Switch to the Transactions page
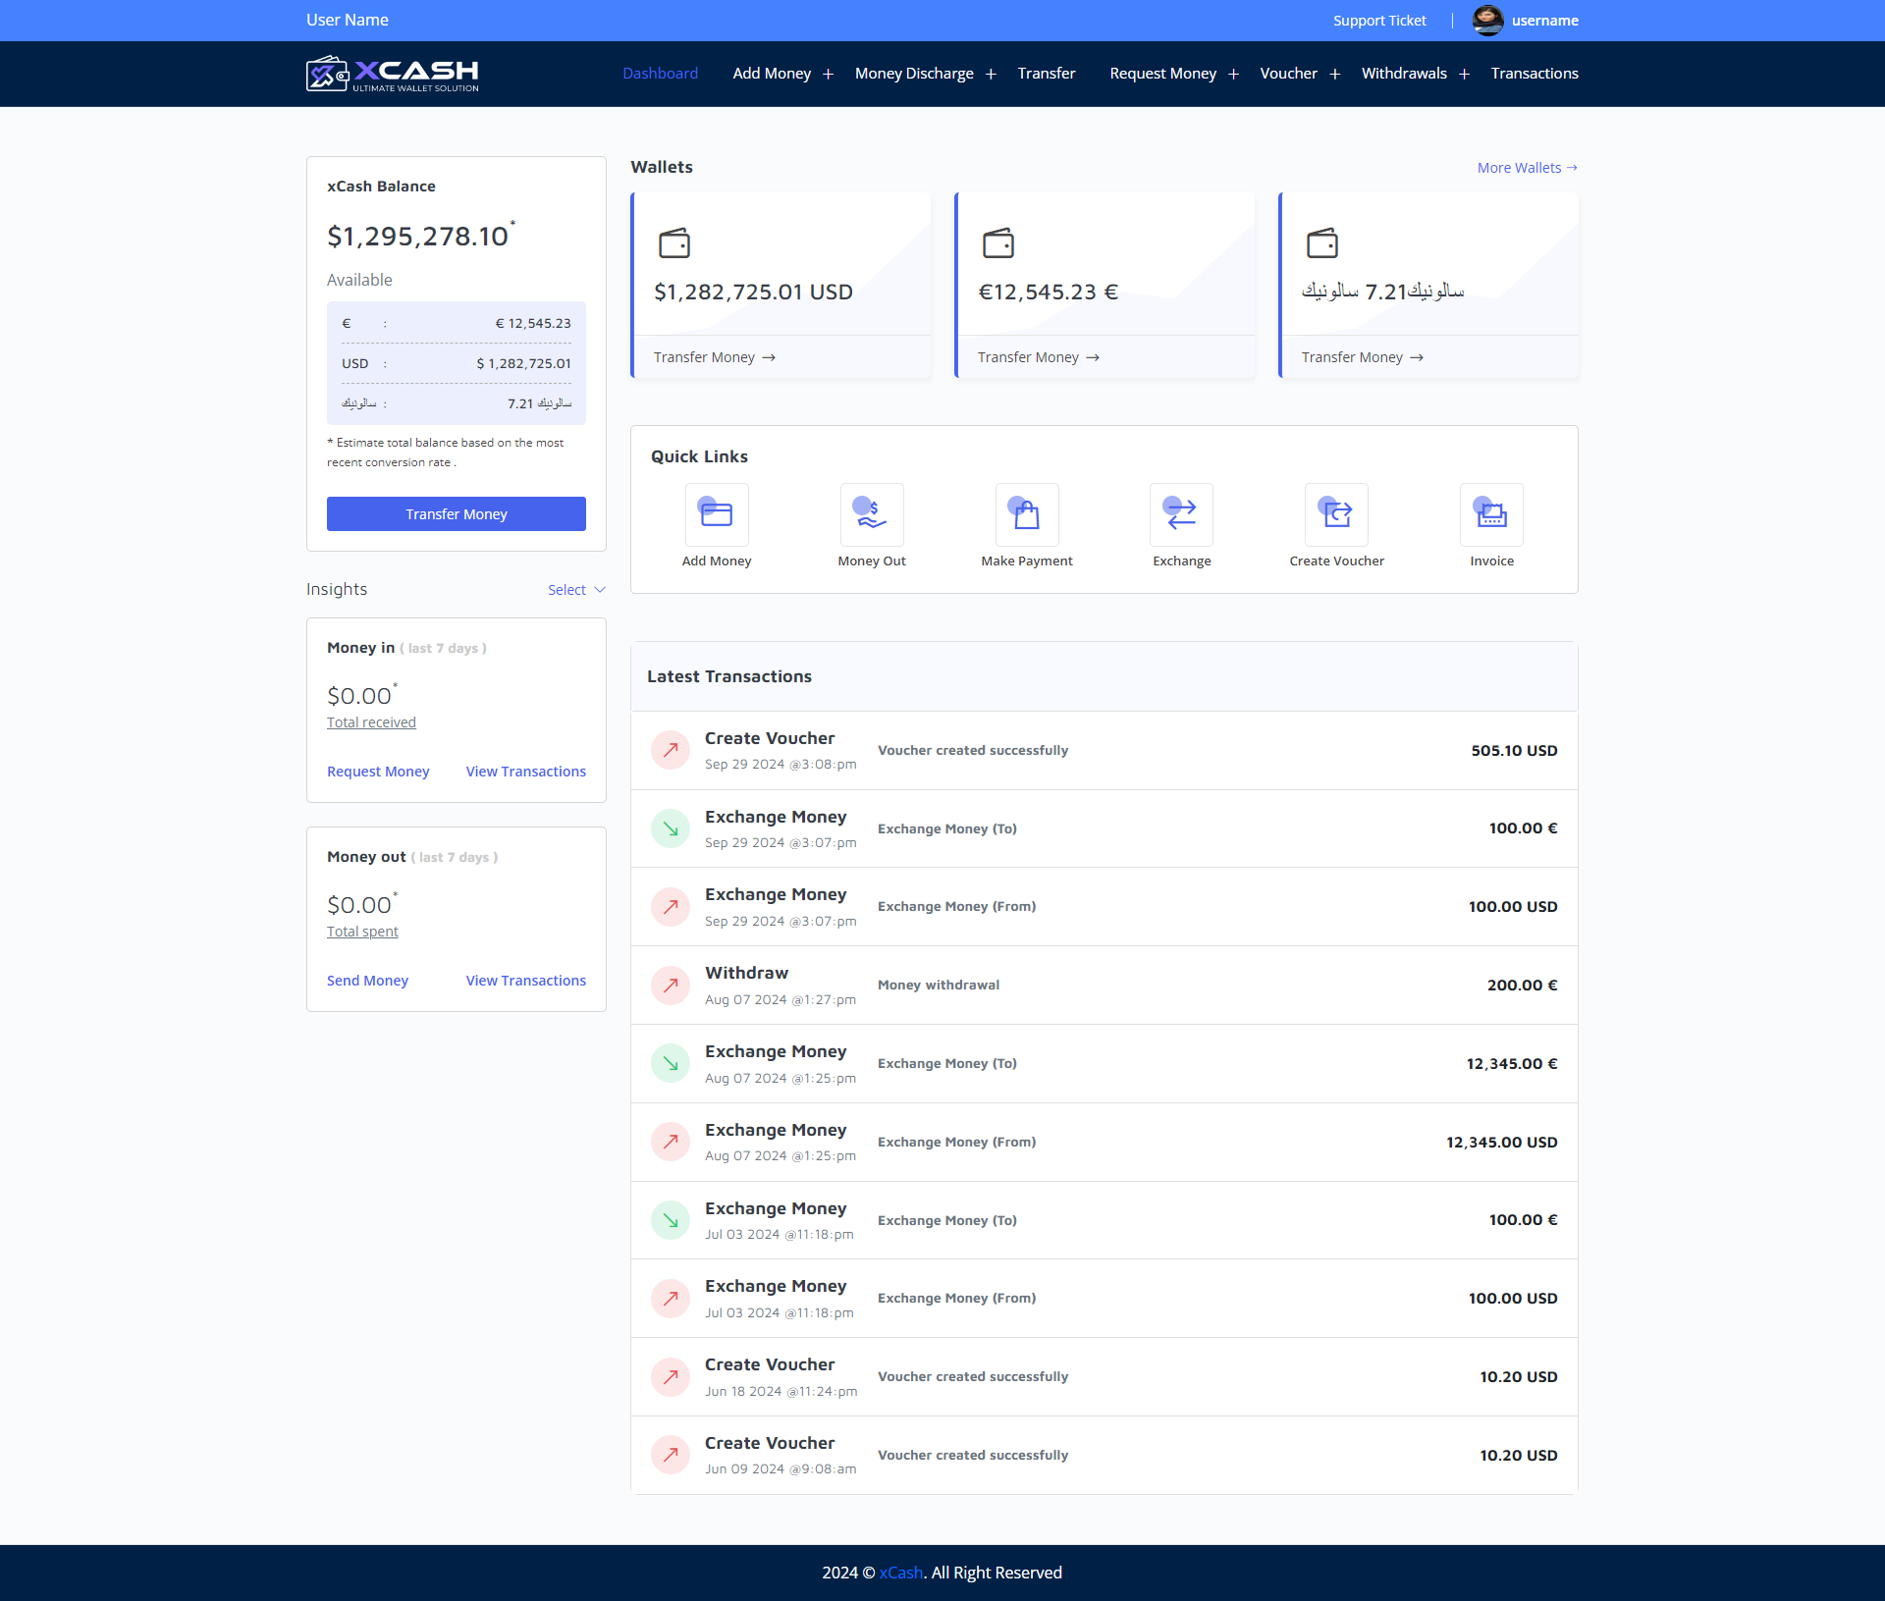Viewport: 1885px width, 1601px height. 1534,73
